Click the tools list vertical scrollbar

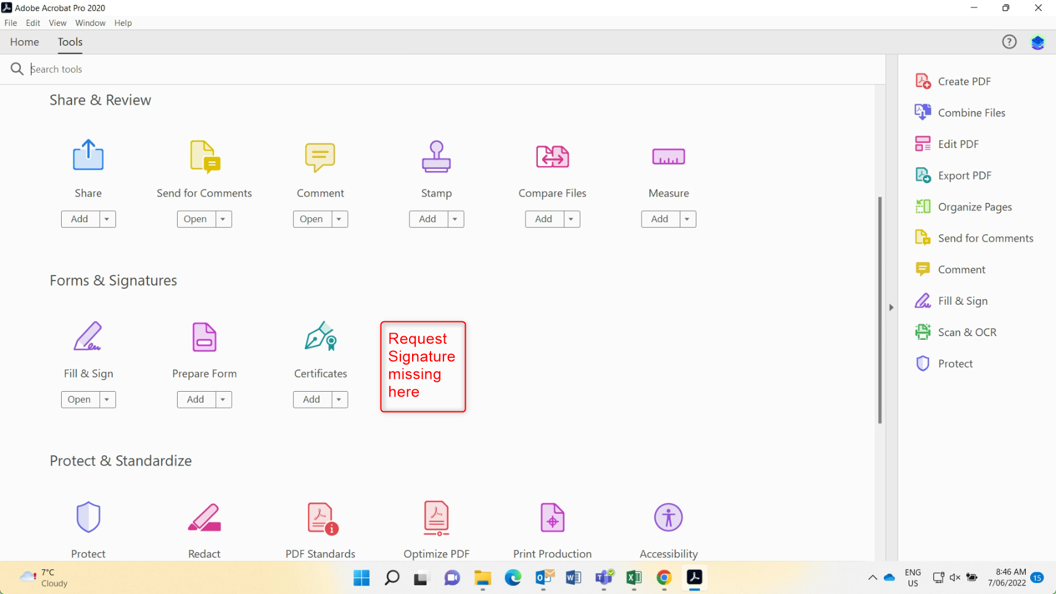tap(880, 310)
